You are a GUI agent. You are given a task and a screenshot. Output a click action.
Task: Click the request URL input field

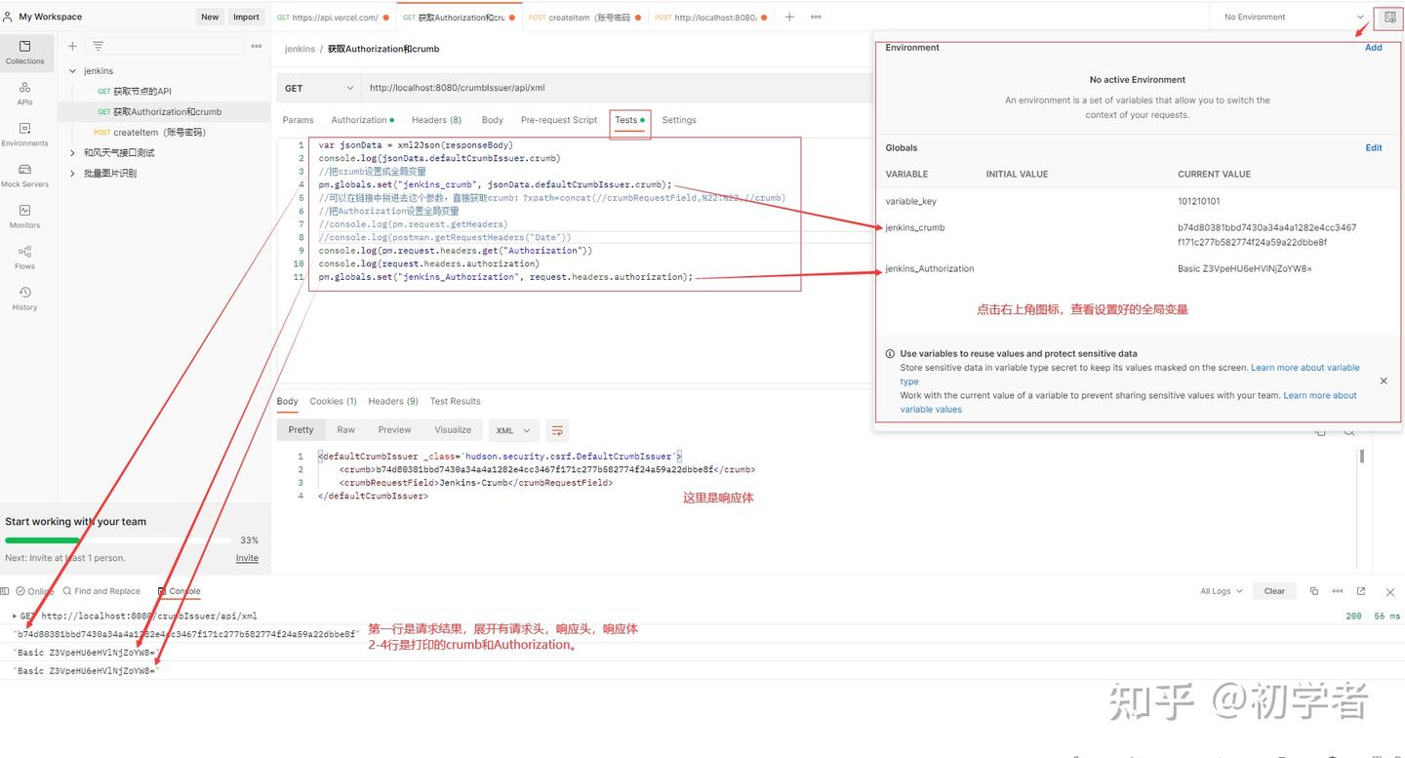tap(585, 88)
